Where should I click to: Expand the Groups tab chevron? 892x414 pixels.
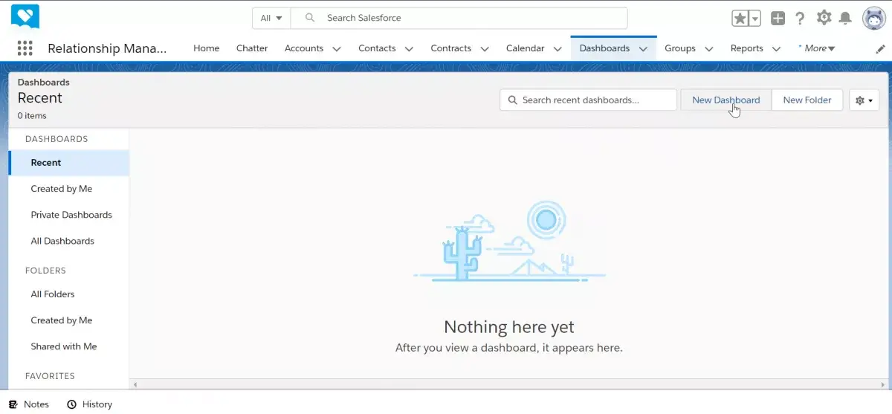tap(708, 49)
